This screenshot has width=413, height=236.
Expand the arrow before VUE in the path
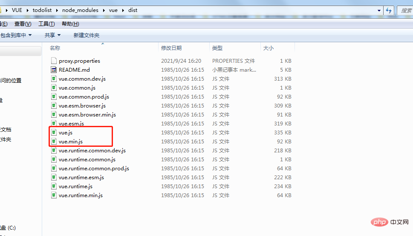pyautogui.click(x=6, y=10)
